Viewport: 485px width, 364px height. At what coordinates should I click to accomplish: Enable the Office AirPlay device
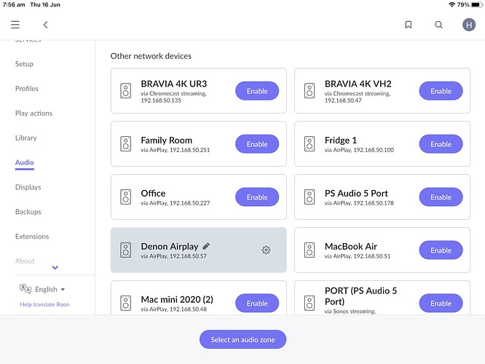tap(257, 197)
